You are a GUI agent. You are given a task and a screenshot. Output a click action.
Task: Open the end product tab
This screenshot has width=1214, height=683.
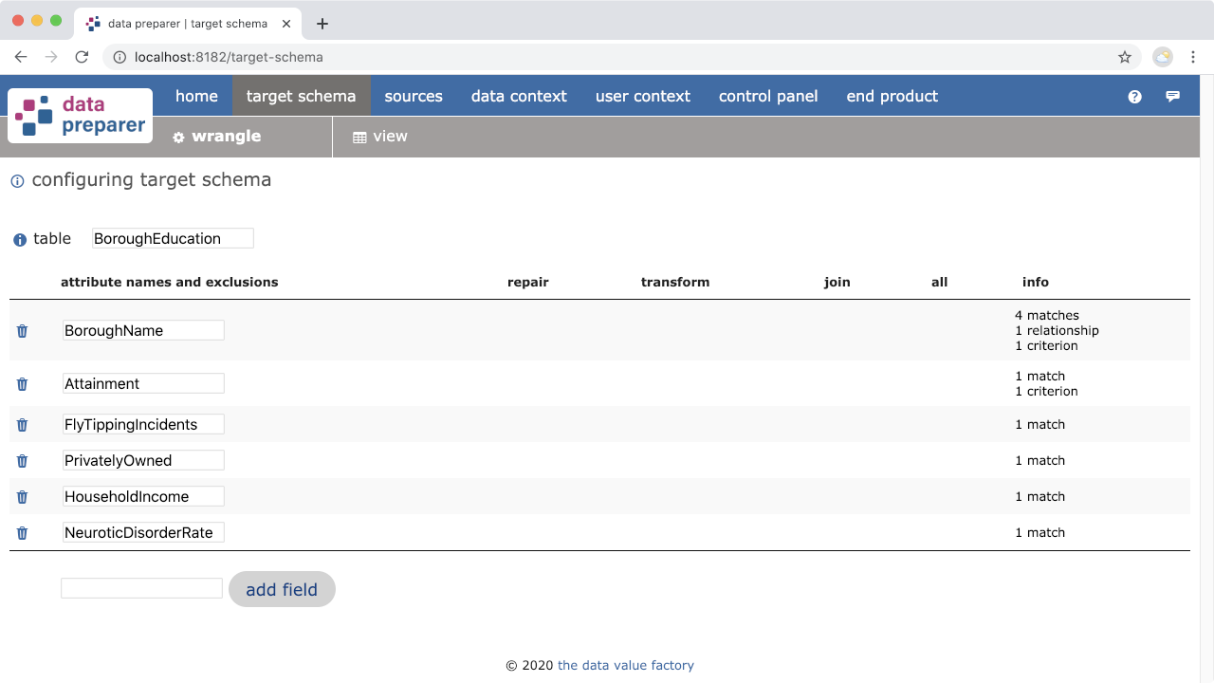coord(892,96)
